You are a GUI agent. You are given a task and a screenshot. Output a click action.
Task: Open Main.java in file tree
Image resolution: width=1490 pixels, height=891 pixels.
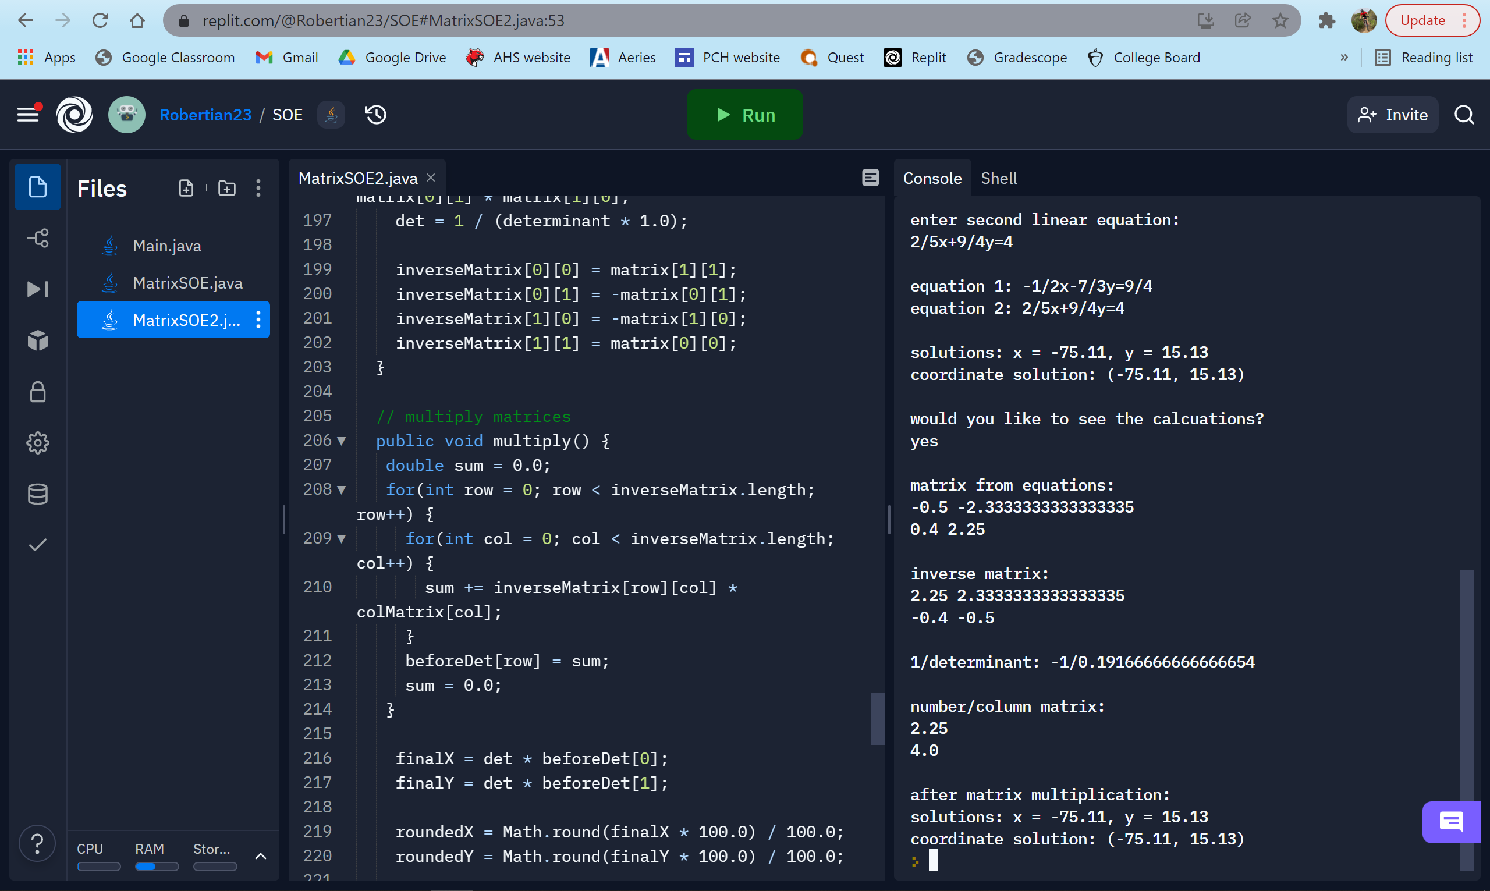tap(167, 246)
